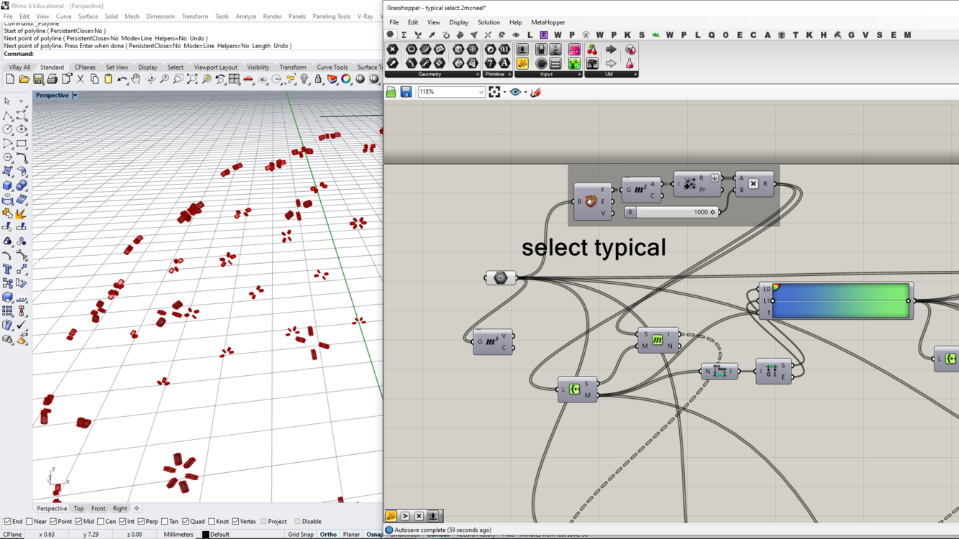Image resolution: width=959 pixels, height=539 pixels.
Task: Select the Number Slider component icon
Action: click(522, 50)
